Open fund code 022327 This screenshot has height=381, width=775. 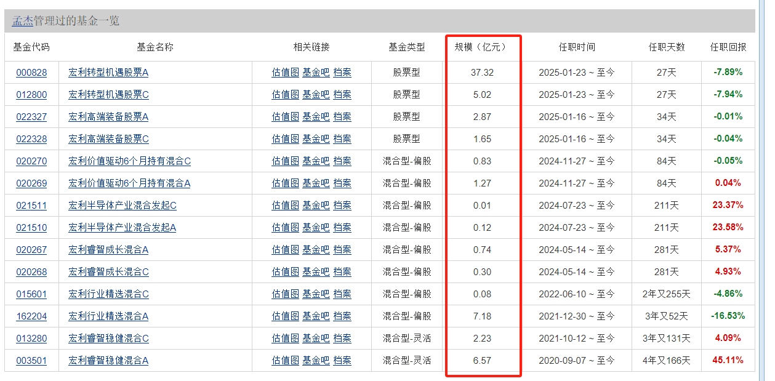pos(31,117)
